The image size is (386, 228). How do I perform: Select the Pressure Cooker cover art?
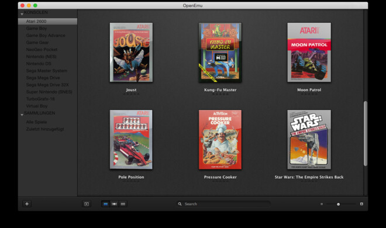tap(220, 140)
